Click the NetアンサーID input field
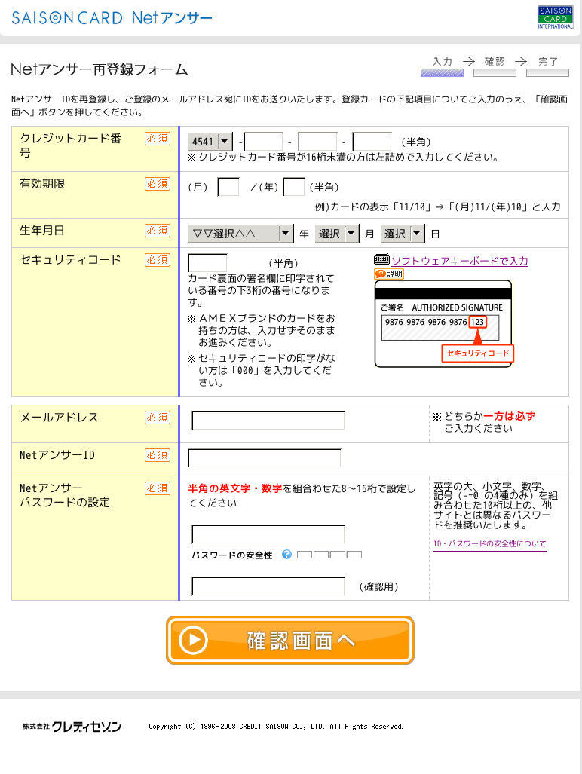 [264, 458]
